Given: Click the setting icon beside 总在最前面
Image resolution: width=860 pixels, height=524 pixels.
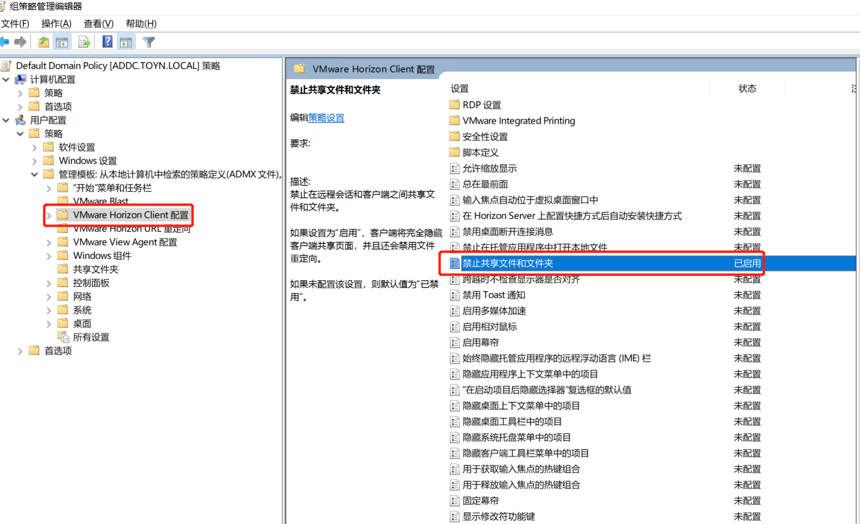Looking at the screenshot, I should point(454,184).
